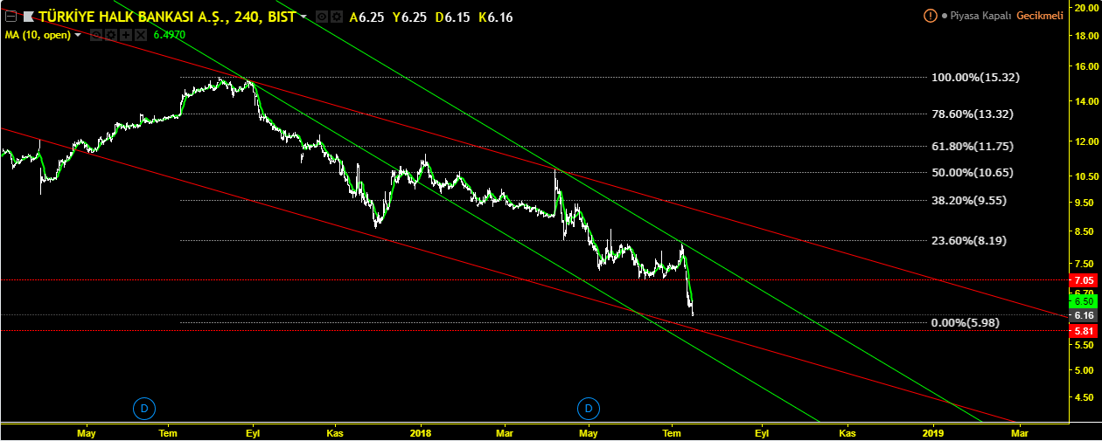The height and width of the screenshot is (441, 1102).
Task: Click the flag icon before the symbol name
Action: [28, 16]
